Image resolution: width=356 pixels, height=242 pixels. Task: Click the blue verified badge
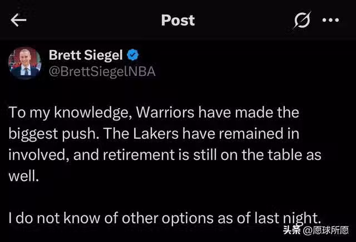tap(134, 56)
